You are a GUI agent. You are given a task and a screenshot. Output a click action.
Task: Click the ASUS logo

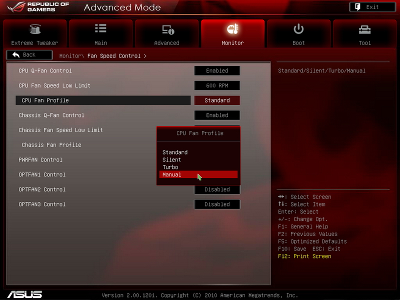pyautogui.click(x=24, y=294)
